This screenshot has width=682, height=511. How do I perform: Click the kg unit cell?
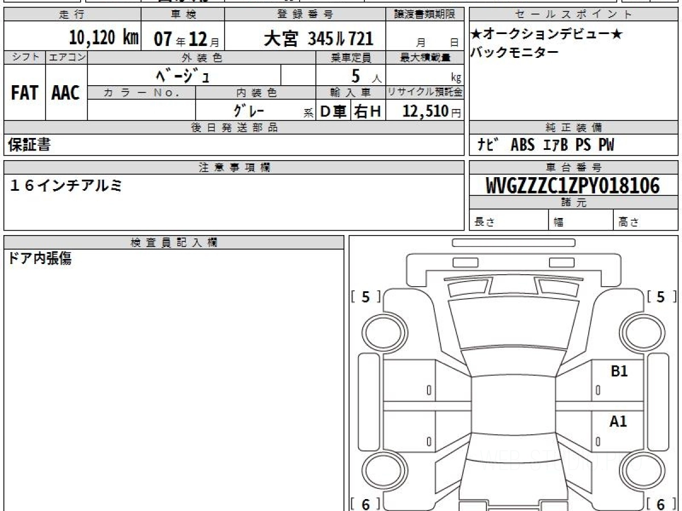425,76
